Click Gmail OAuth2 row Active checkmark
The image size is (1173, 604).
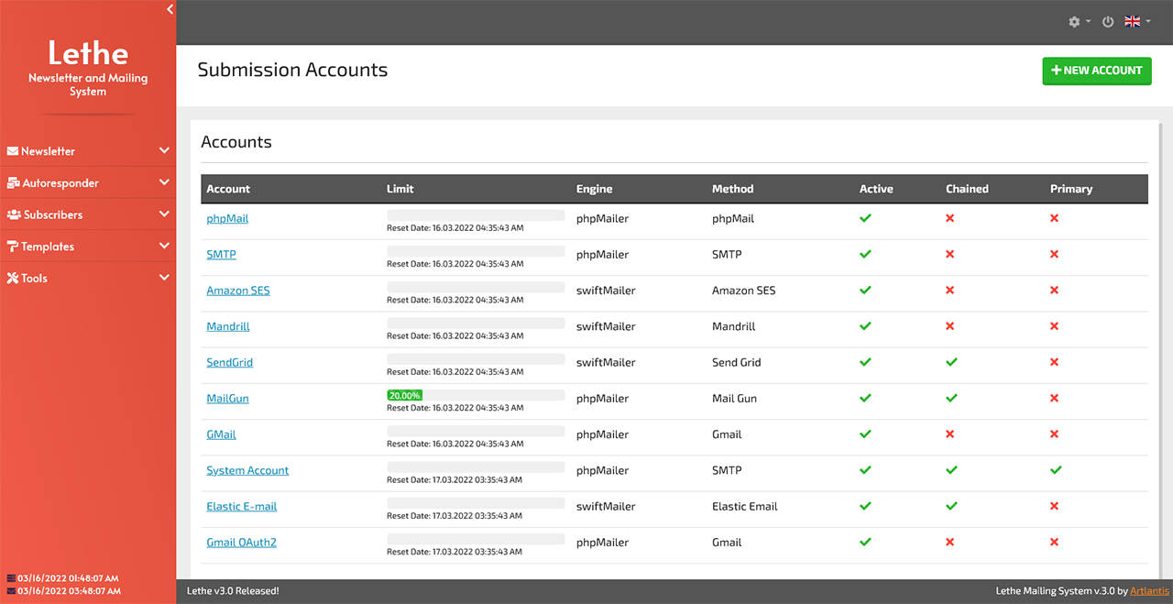(865, 542)
